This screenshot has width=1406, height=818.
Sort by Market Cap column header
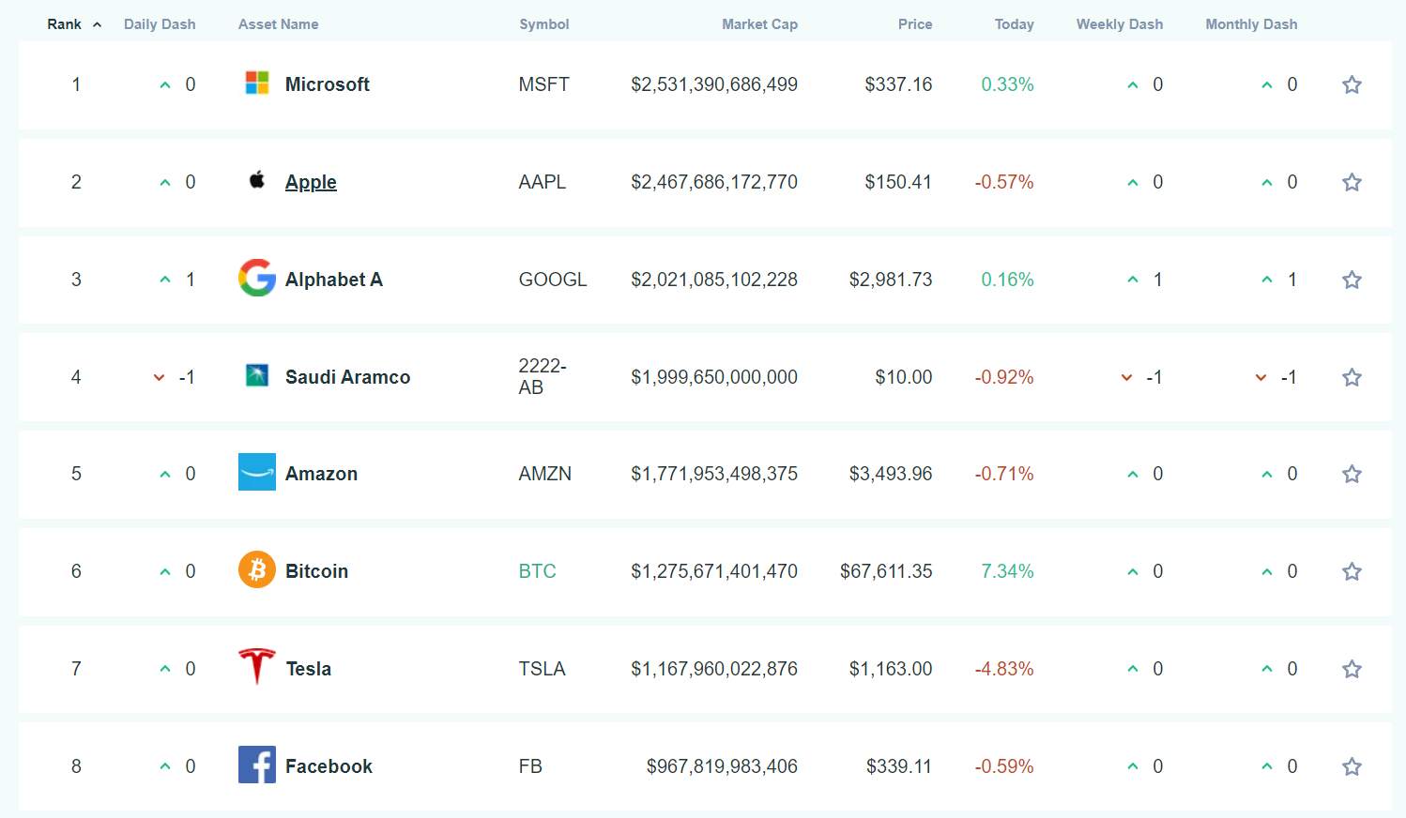[x=759, y=24]
